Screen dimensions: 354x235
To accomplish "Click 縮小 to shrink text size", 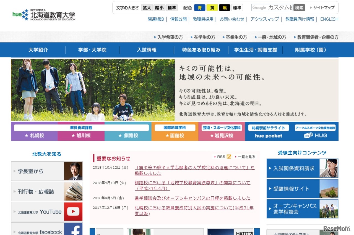I will click(x=159, y=8).
